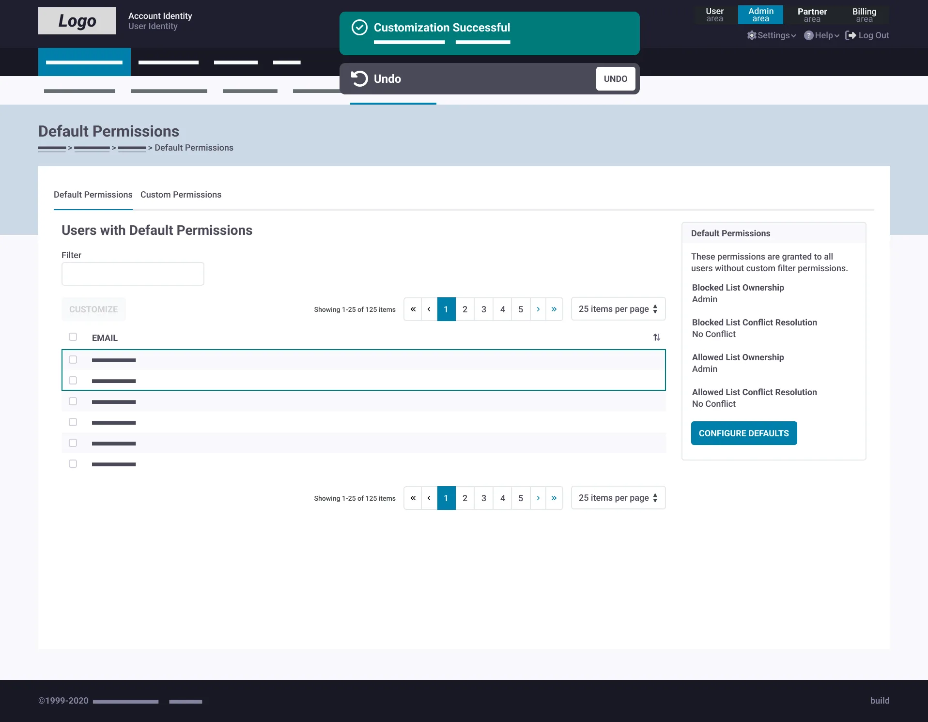The height and width of the screenshot is (722, 928).
Task: Click previous page arrow in top pagination
Action: coord(429,309)
